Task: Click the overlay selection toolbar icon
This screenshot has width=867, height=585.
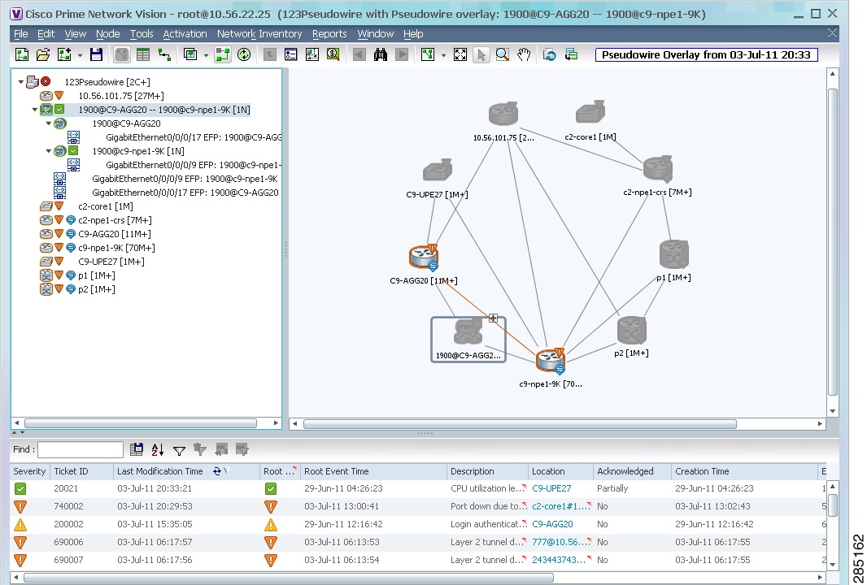Action: pos(191,54)
